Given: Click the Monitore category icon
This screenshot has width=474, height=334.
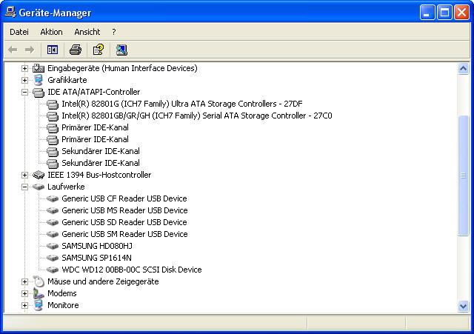Looking at the screenshot, I should click(39, 305).
